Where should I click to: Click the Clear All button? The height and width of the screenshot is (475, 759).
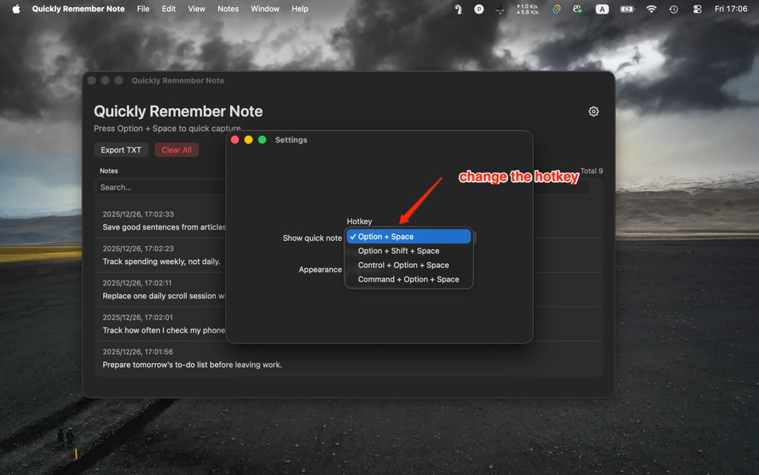tap(176, 150)
